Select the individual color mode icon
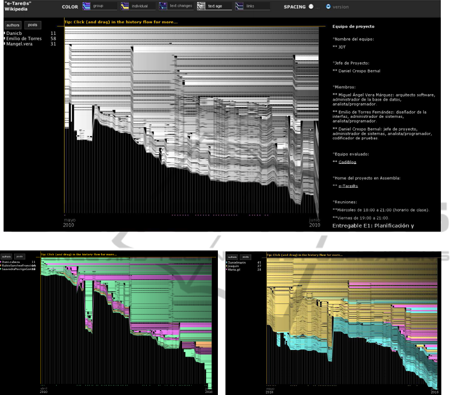The image size is (458, 395). tap(125, 7)
